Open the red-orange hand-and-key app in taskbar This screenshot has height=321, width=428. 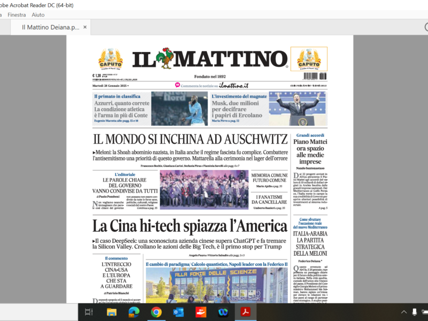click(x=201, y=312)
